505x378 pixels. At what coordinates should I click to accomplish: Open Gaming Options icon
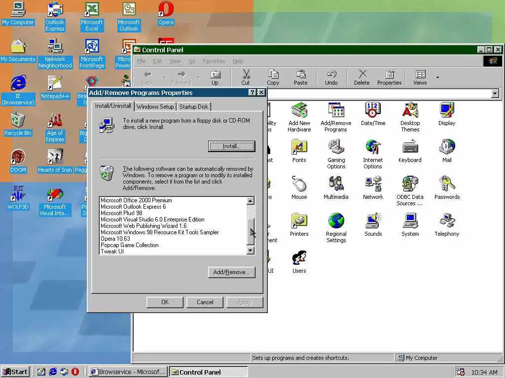pyautogui.click(x=336, y=154)
